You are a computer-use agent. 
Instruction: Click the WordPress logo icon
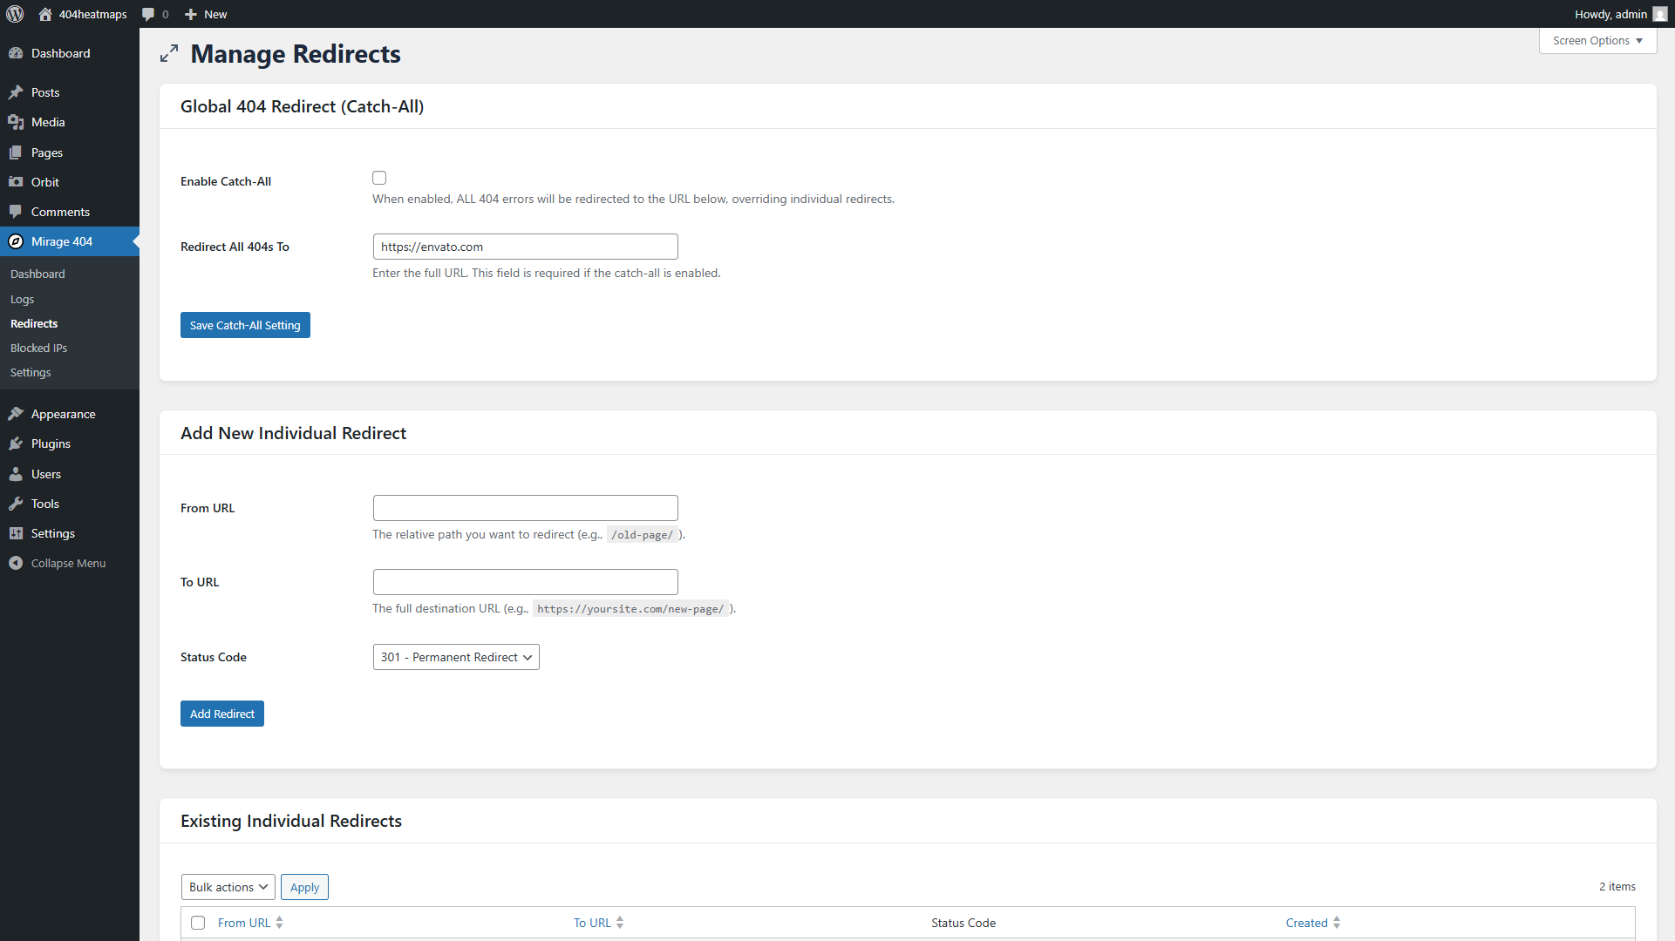pyautogui.click(x=15, y=14)
